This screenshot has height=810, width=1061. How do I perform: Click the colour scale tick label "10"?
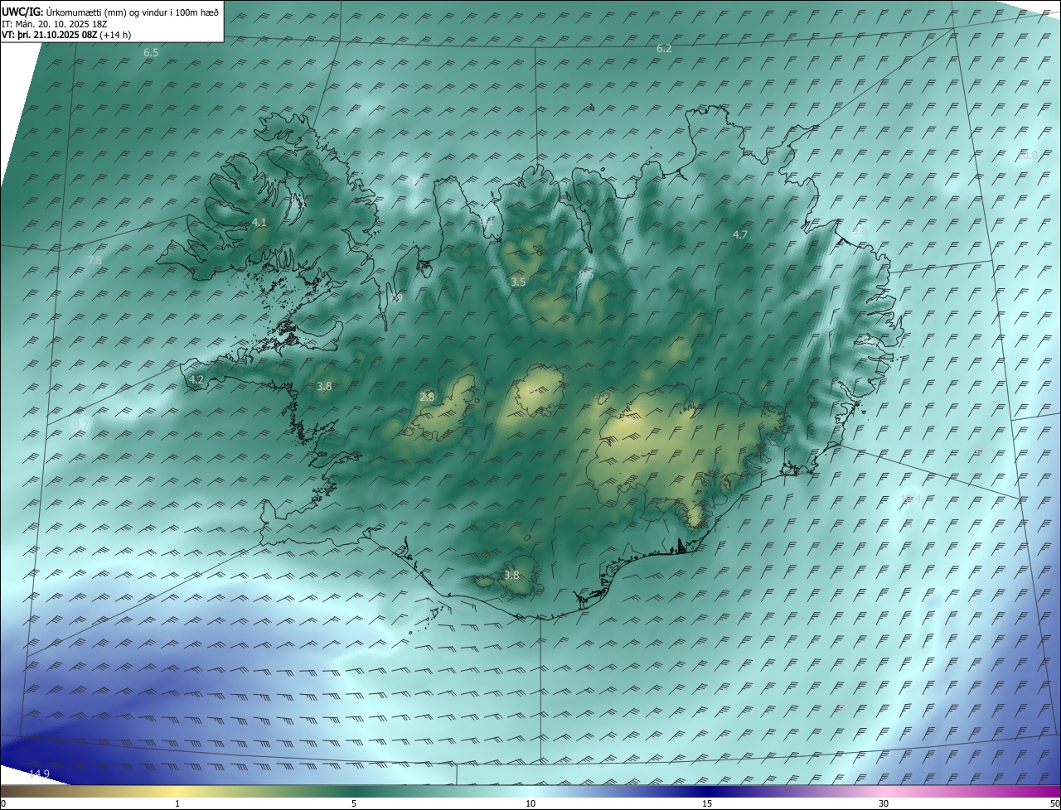click(x=530, y=803)
